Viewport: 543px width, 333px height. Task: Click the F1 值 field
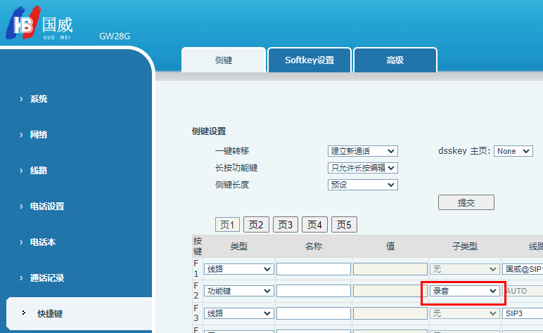[x=390, y=269]
